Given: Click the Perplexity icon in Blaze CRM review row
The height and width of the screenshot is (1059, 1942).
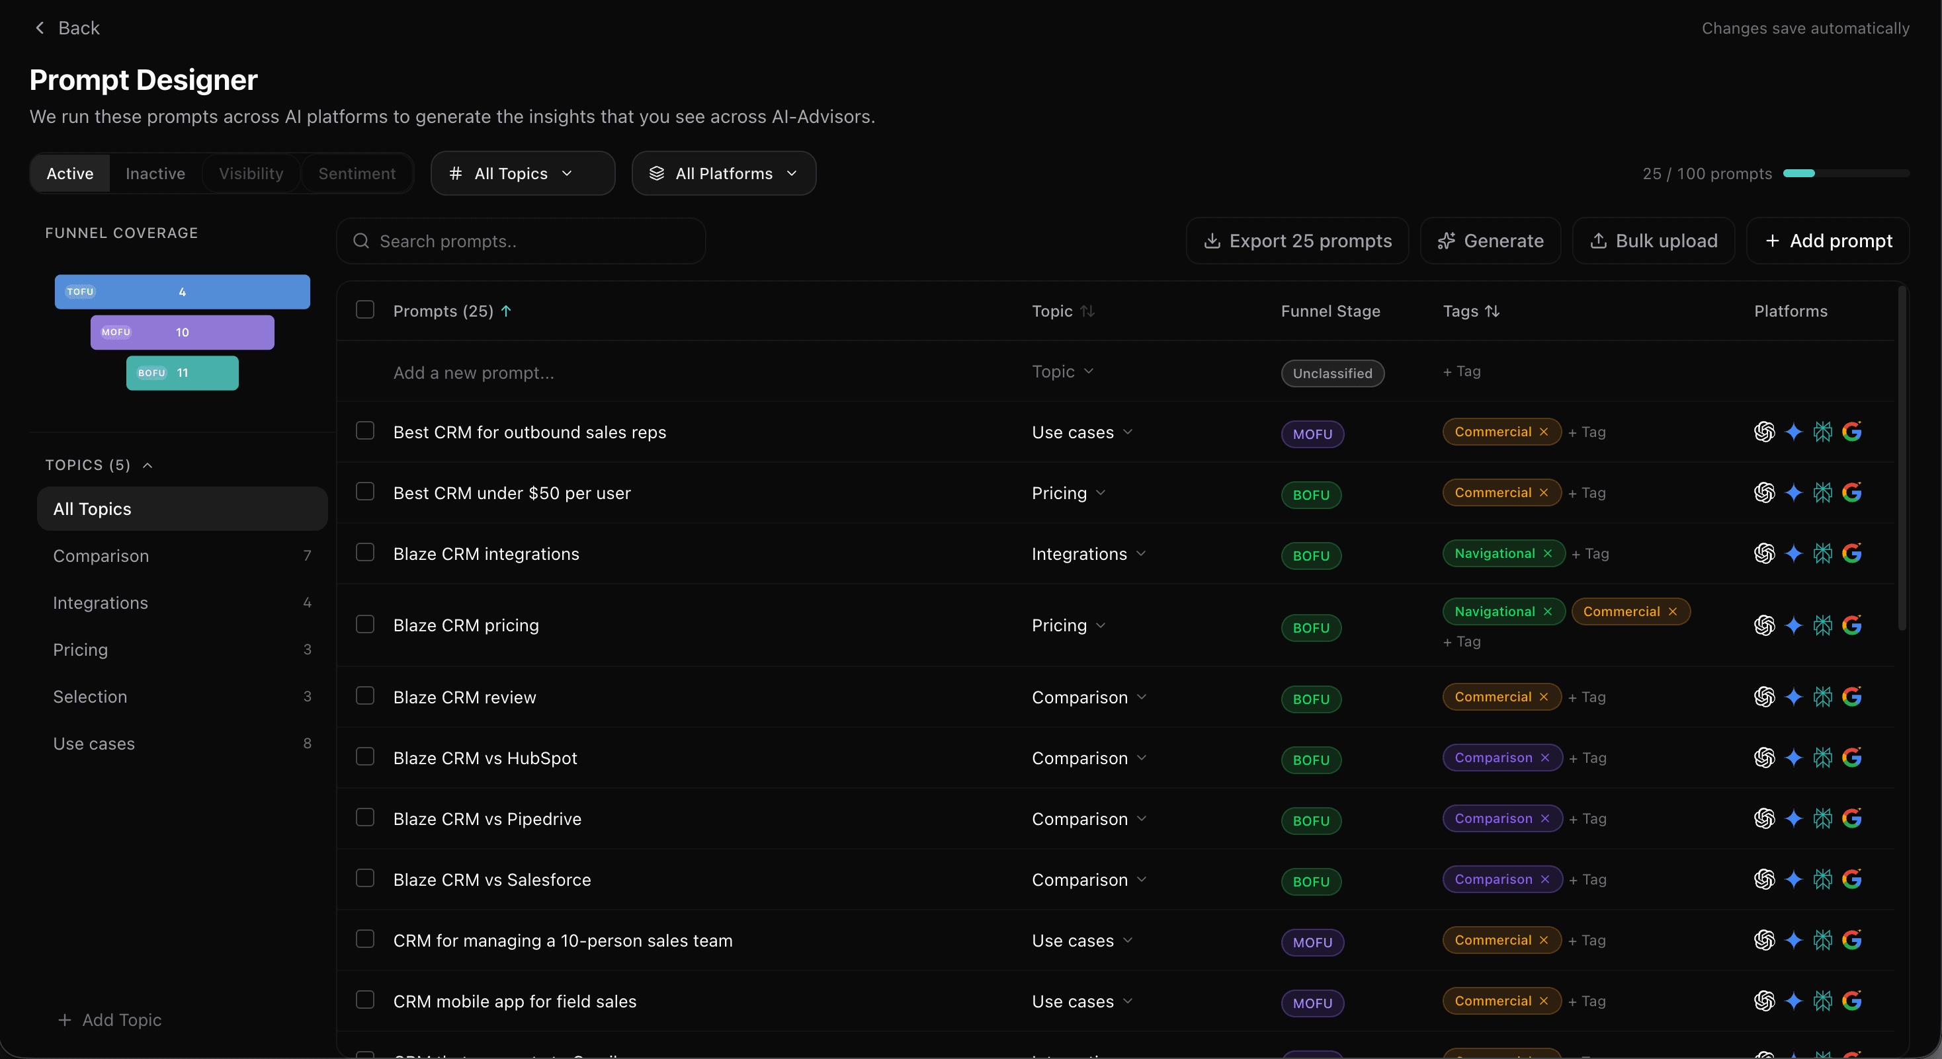Looking at the screenshot, I should [x=1822, y=697].
